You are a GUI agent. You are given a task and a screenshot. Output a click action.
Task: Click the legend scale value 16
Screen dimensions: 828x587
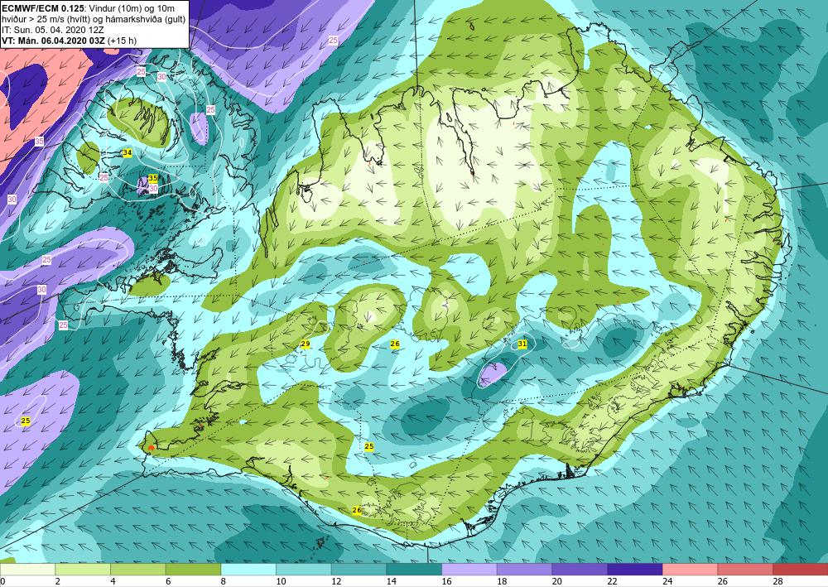tap(446, 581)
